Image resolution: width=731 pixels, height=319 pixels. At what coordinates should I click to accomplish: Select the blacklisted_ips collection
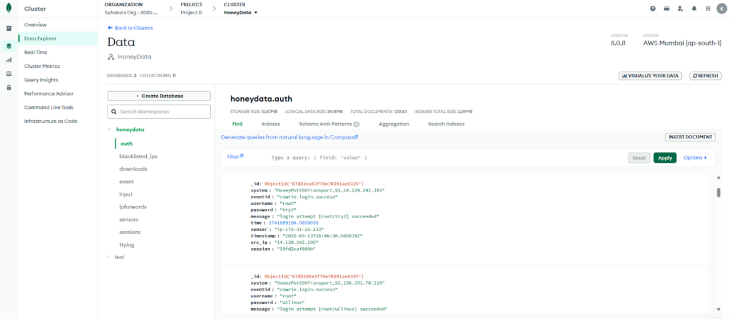[x=138, y=156]
